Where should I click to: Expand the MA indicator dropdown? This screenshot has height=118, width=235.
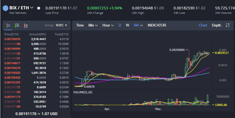[138, 25]
